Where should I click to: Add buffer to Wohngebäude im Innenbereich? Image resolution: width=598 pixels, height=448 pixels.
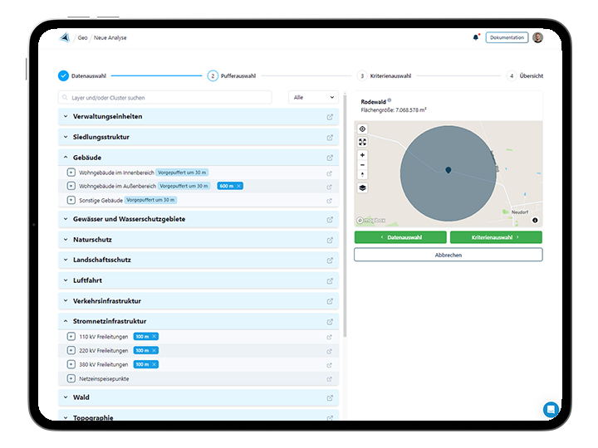click(x=71, y=173)
